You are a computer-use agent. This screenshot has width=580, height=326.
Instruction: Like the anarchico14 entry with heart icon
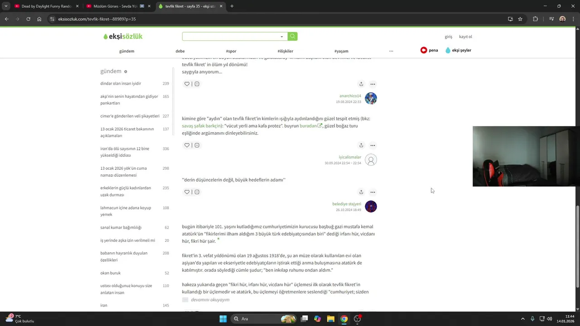[187, 84]
